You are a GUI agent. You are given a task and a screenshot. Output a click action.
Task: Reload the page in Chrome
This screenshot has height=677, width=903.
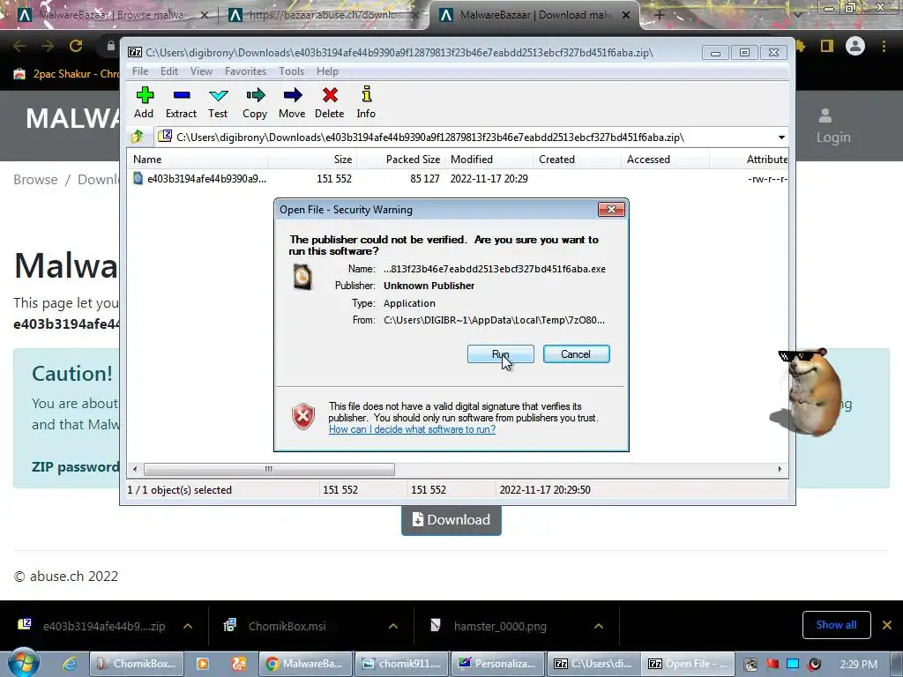click(x=76, y=46)
